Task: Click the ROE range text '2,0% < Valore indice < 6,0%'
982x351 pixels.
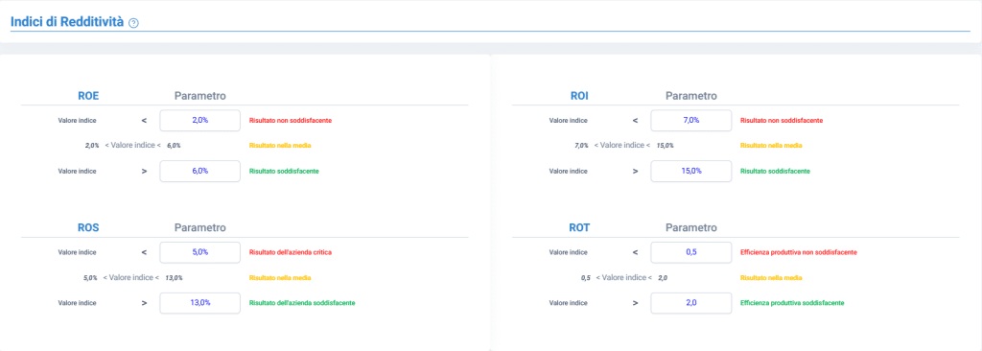Action: click(x=132, y=146)
